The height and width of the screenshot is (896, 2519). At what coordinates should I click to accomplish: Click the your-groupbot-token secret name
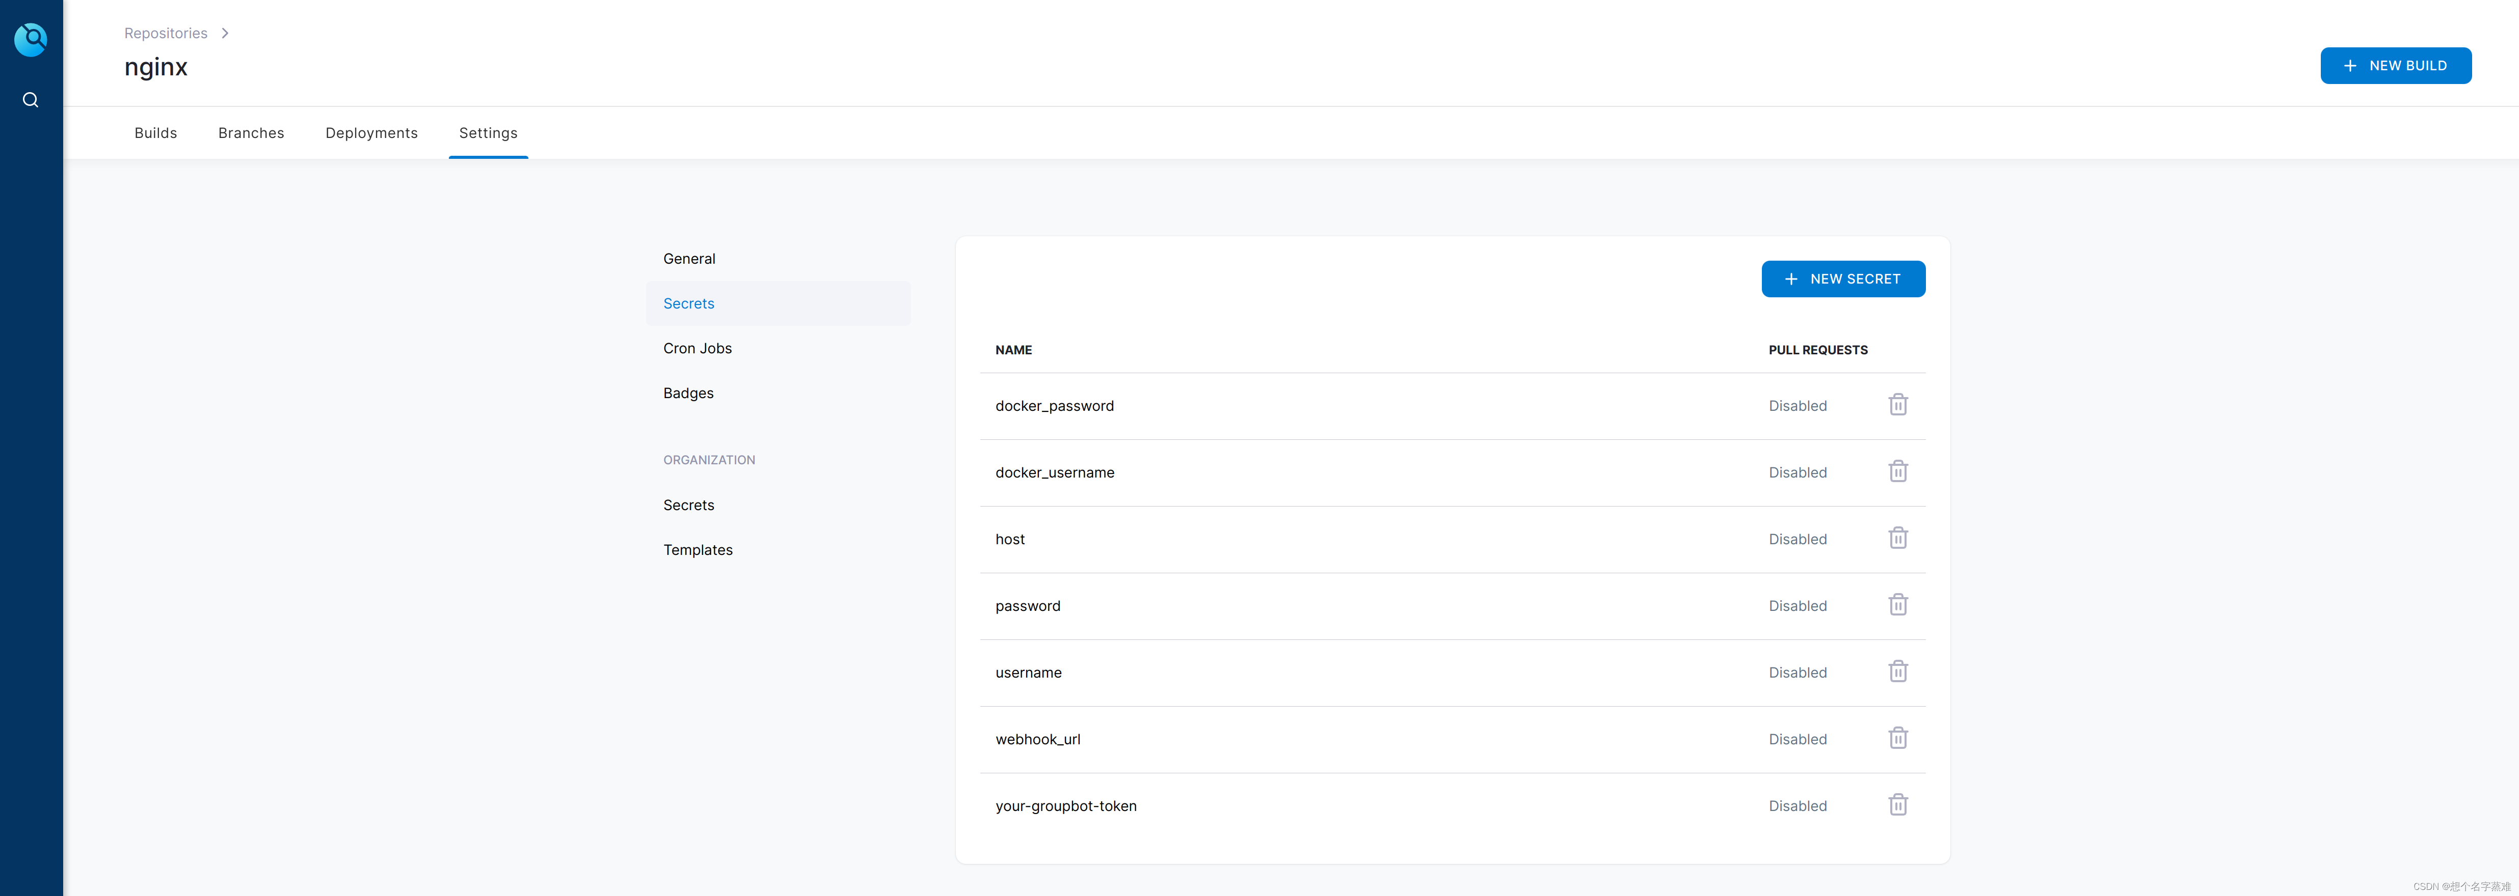[x=1066, y=806]
